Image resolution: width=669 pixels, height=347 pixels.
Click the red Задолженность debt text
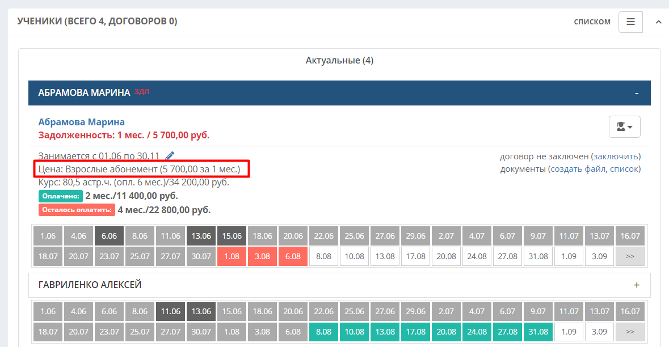click(124, 135)
